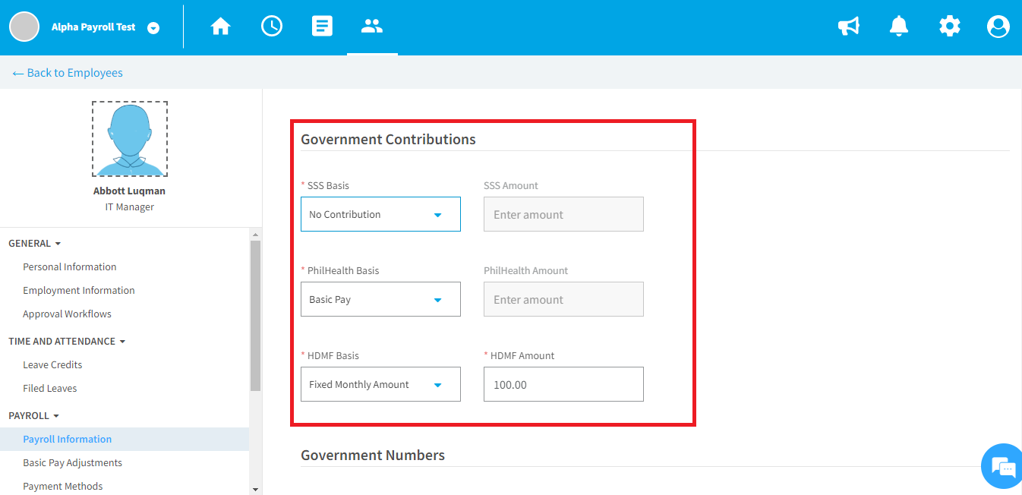This screenshot has height=495, width=1022.
Task: Click the employee avatar placeholder image
Action: point(130,139)
